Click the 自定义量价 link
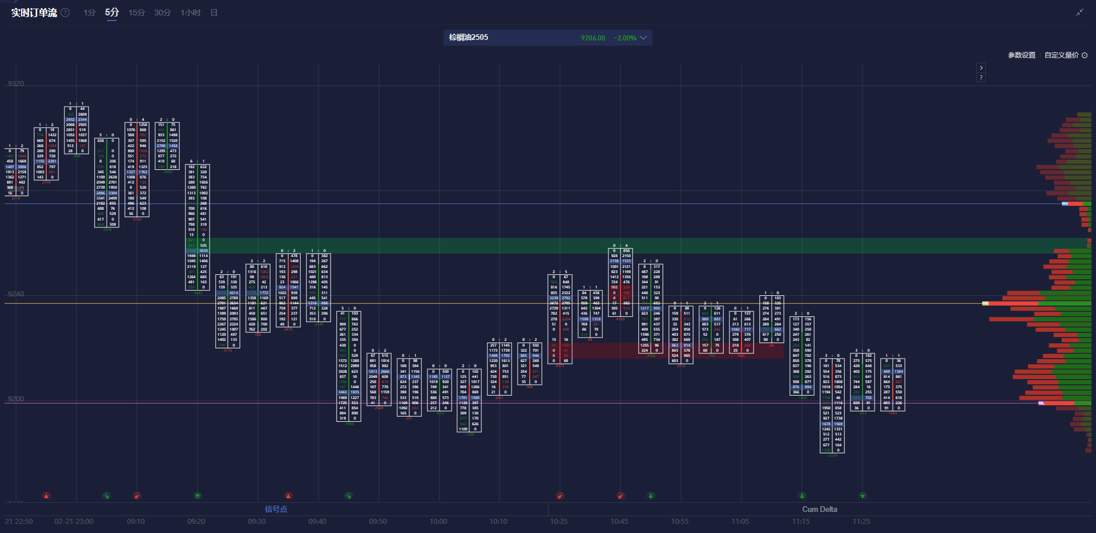The height and width of the screenshot is (533, 1096). click(x=1061, y=55)
